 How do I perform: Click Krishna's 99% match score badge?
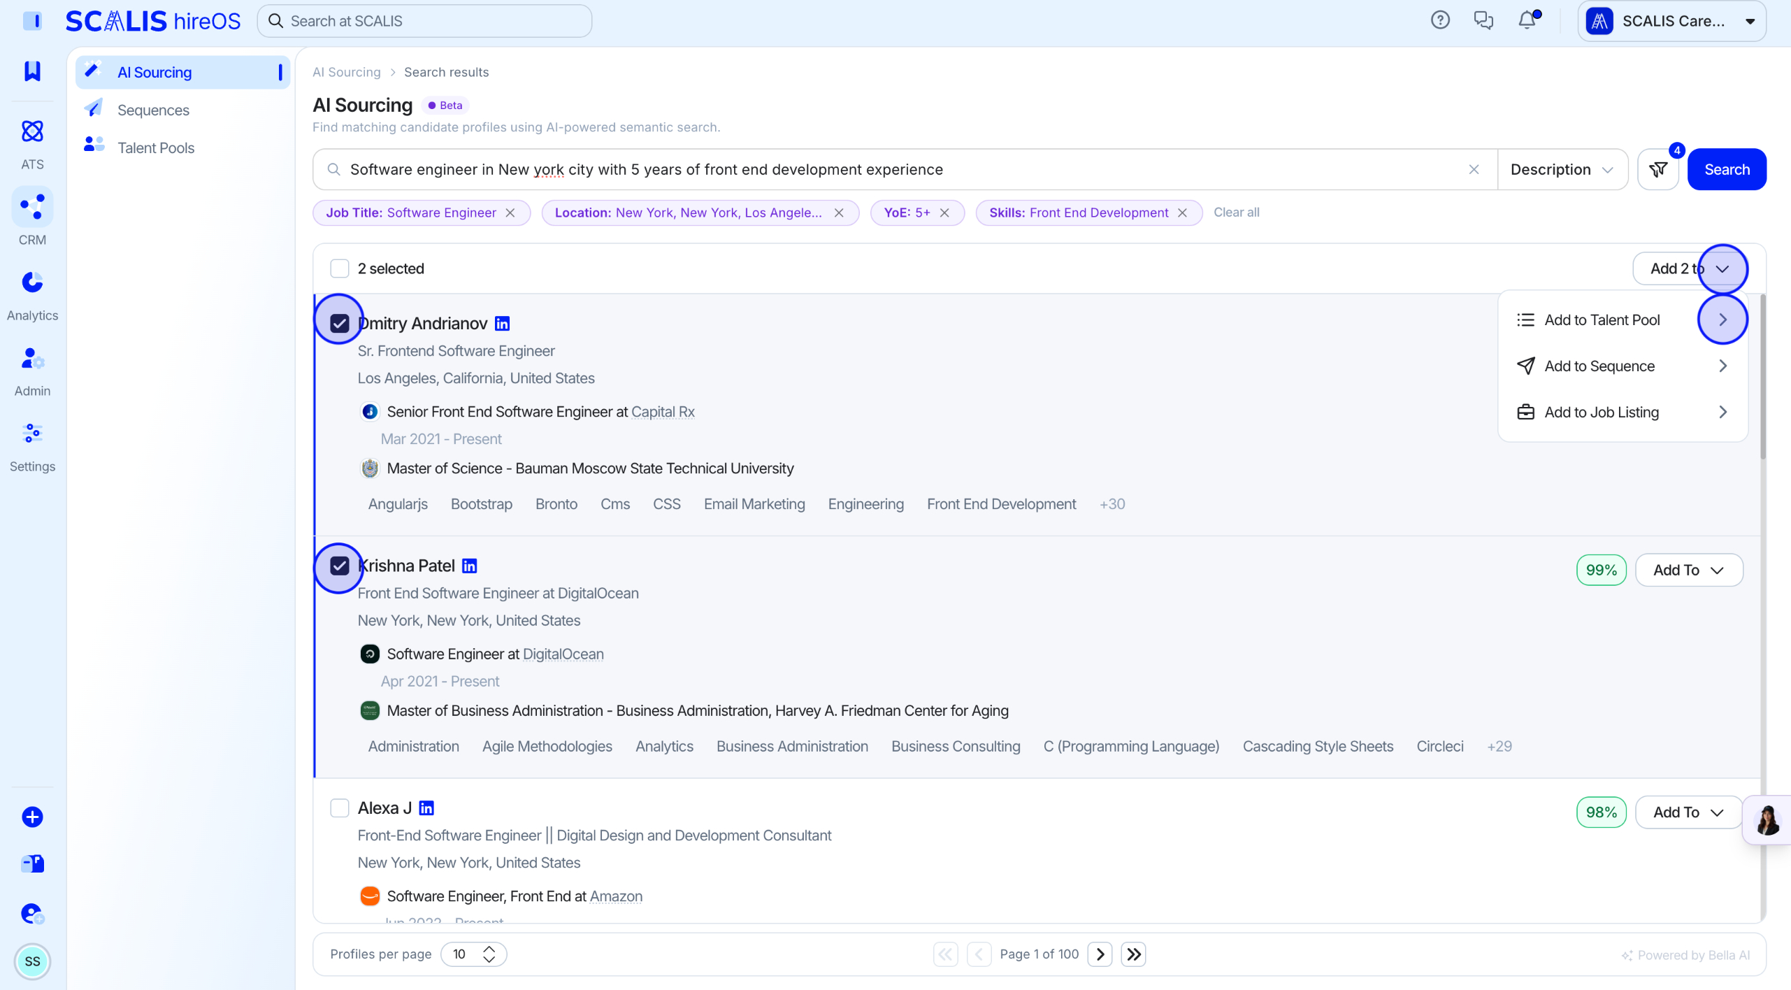[1601, 570]
